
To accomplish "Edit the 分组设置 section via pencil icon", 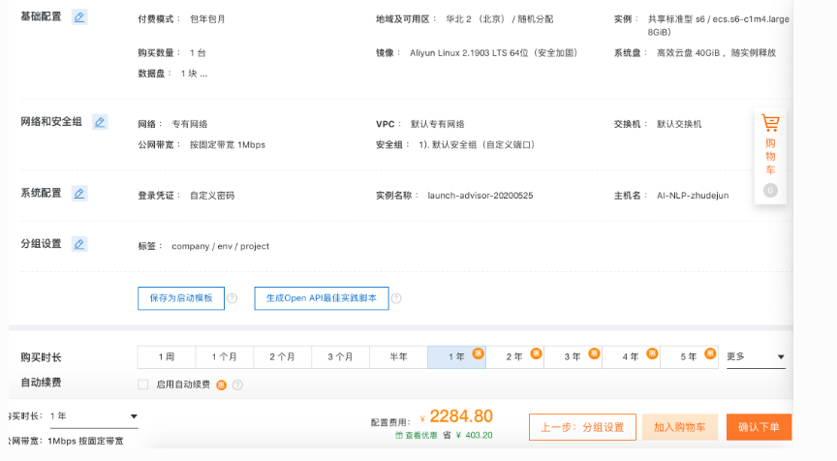I will (79, 244).
